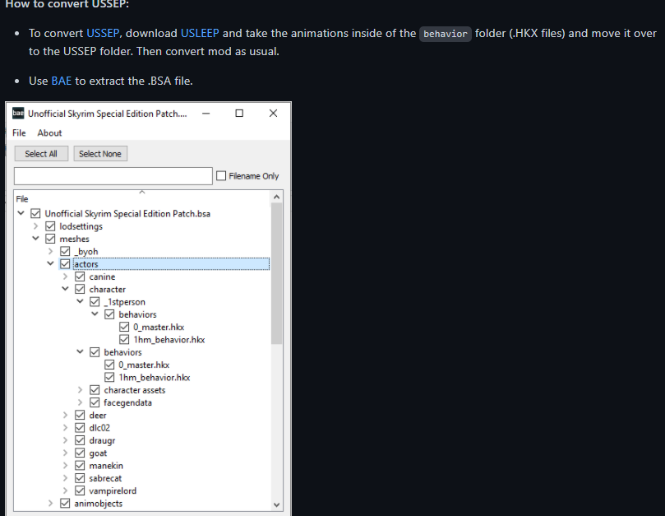Collapse the meshes folder
This screenshot has height=516, width=665.
point(35,239)
